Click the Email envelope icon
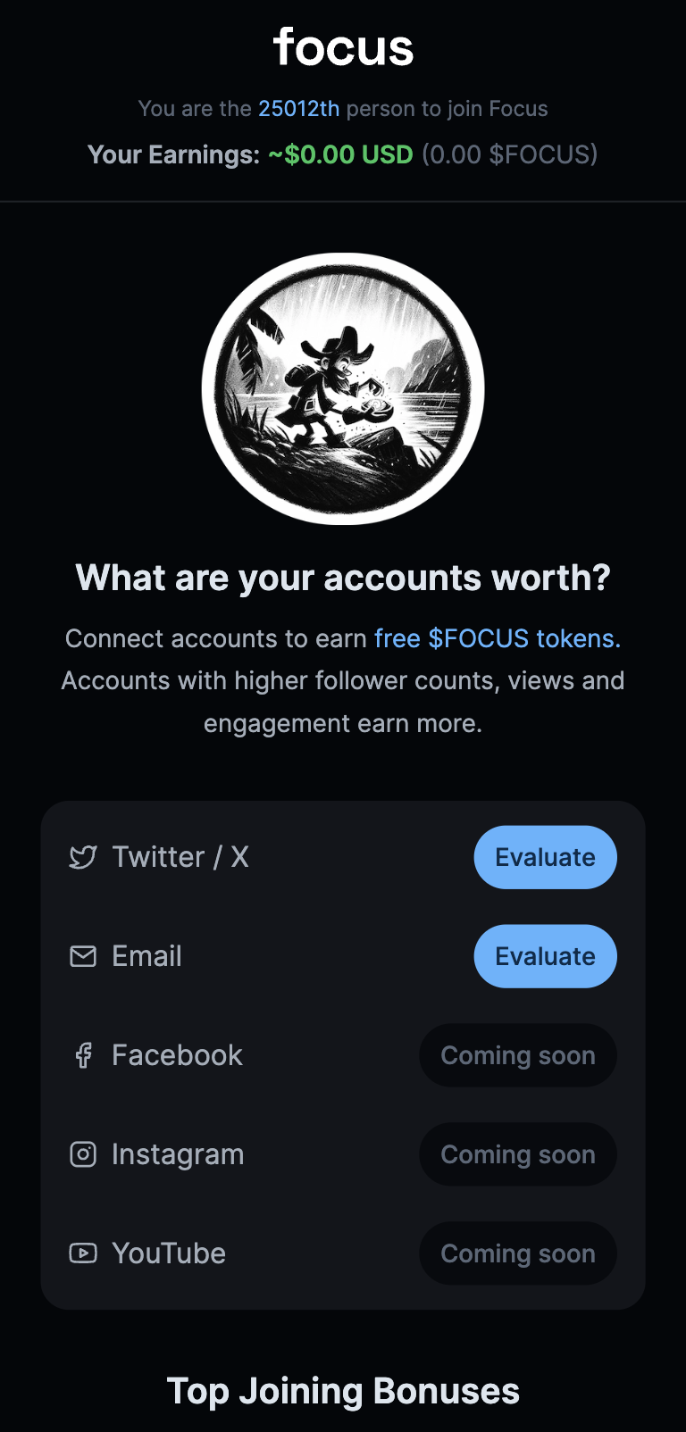This screenshot has width=686, height=1432. 83,956
